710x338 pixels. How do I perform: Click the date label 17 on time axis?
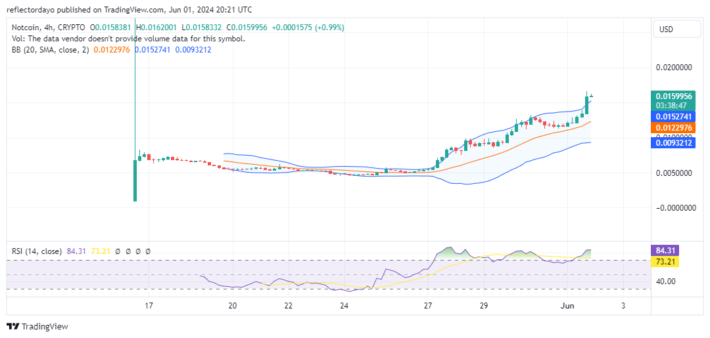[x=149, y=305]
